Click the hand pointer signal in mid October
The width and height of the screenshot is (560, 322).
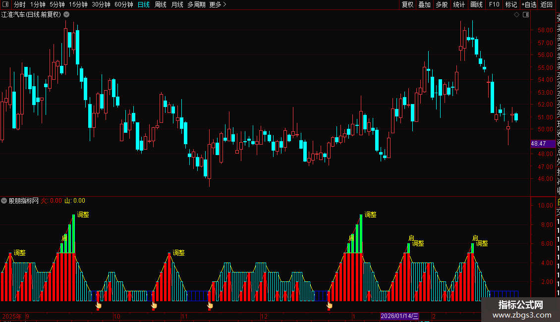coord(154,305)
